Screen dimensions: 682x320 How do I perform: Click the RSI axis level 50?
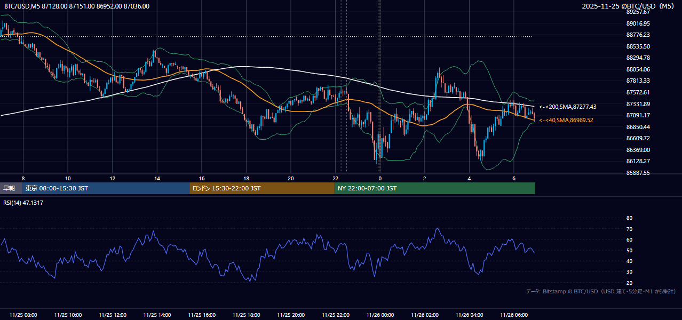click(629, 250)
